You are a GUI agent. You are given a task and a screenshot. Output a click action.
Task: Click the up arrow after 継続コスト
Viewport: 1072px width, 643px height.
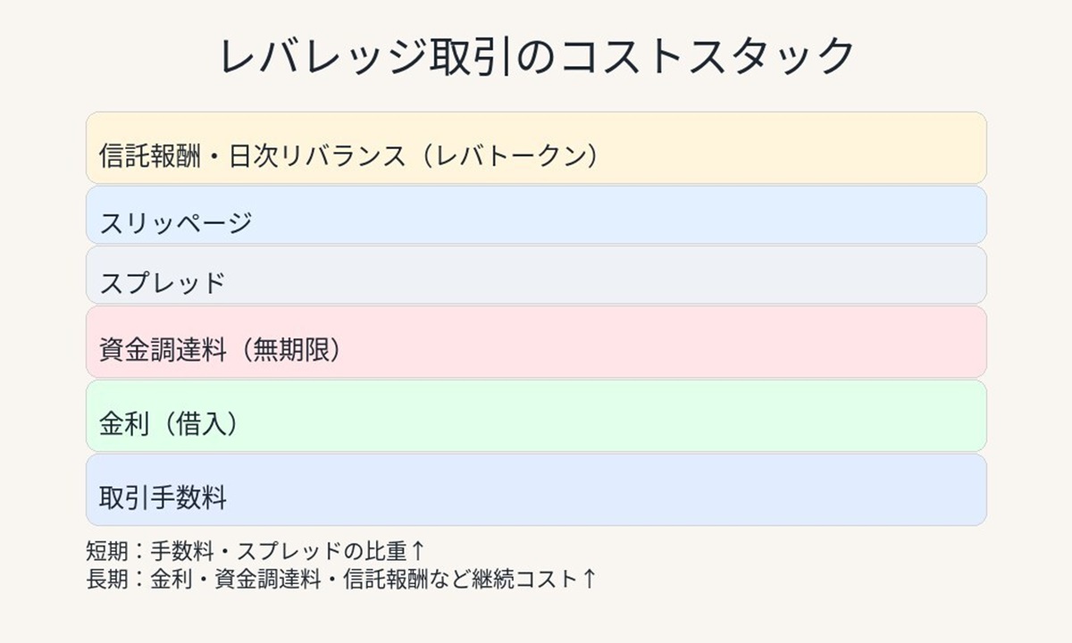point(589,579)
